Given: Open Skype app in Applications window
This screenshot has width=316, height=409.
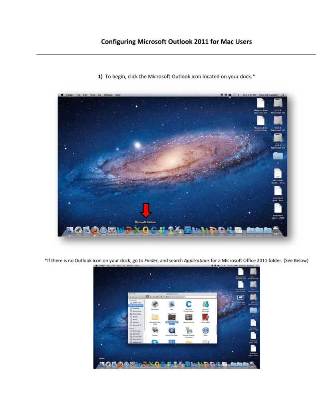Looking at the screenshot, I should tap(155, 341).
